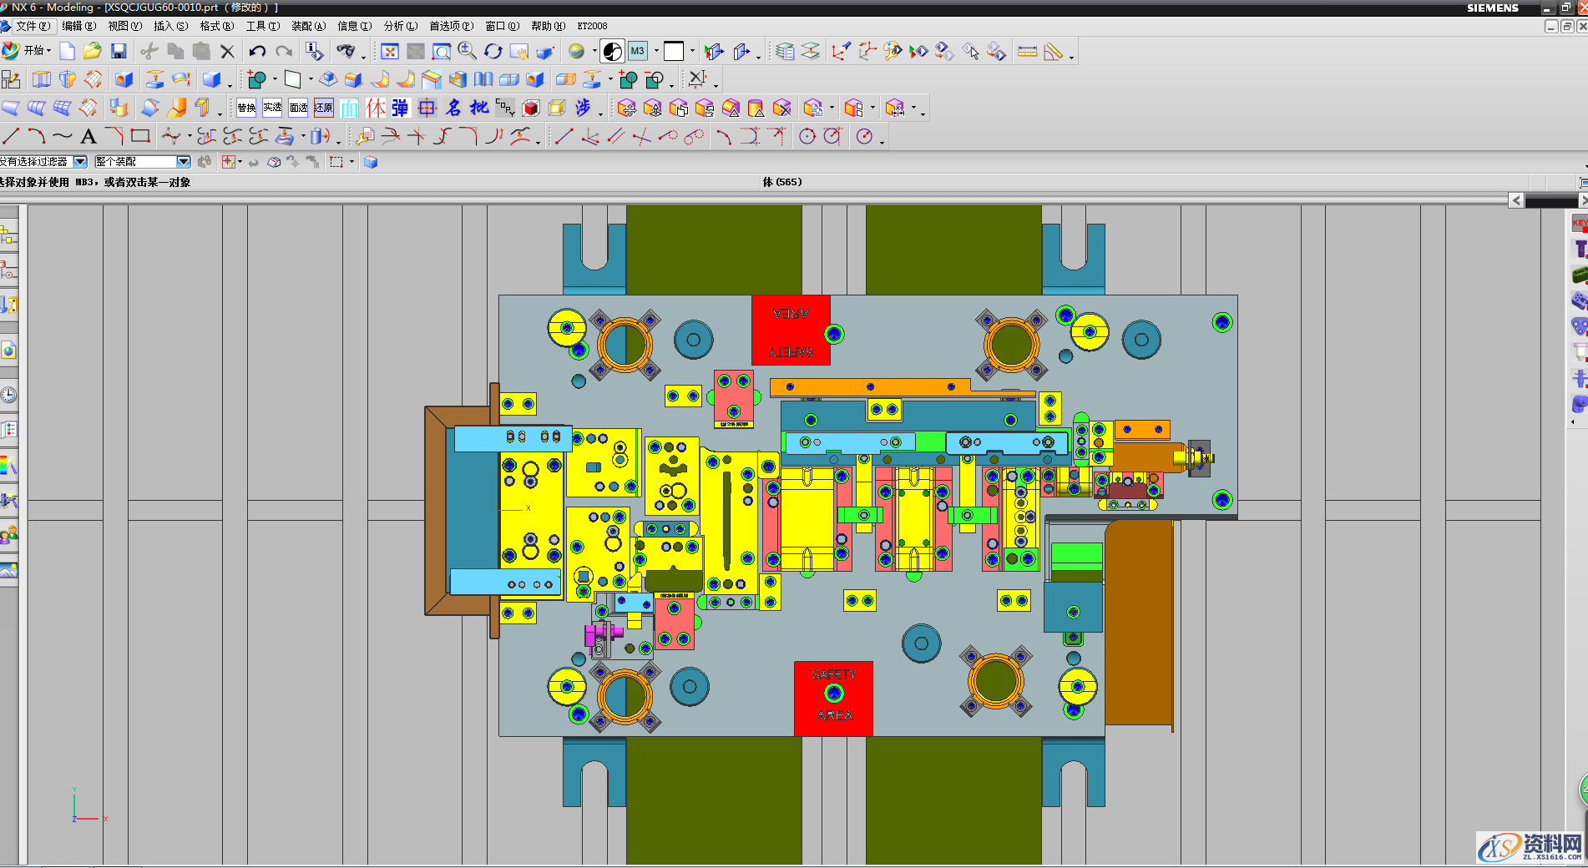Select the Text tool letter A icon
The height and width of the screenshot is (868, 1588).
(89, 136)
